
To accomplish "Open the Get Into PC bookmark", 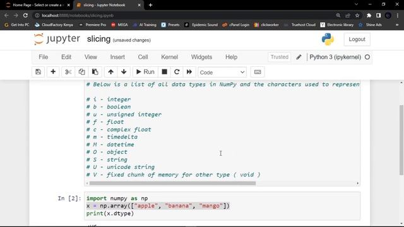I will (17, 25).
